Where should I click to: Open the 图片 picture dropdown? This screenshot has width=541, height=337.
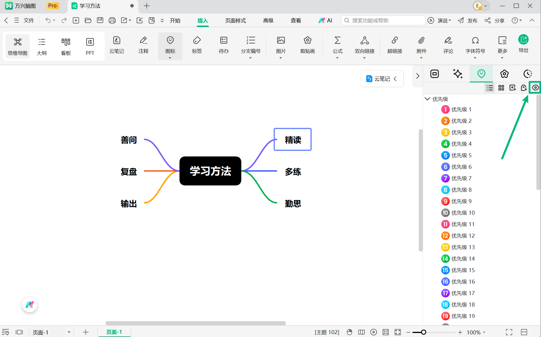pos(281,58)
